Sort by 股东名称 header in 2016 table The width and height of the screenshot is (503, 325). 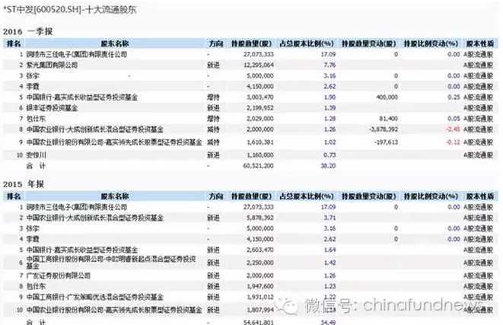pyautogui.click(x=114, y=45)
